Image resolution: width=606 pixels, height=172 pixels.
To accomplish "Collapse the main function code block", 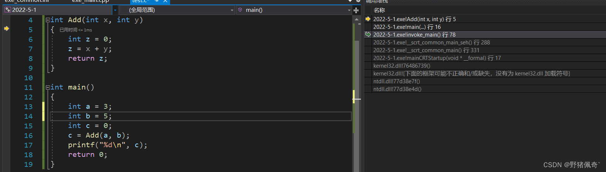I will pos(48,87).
